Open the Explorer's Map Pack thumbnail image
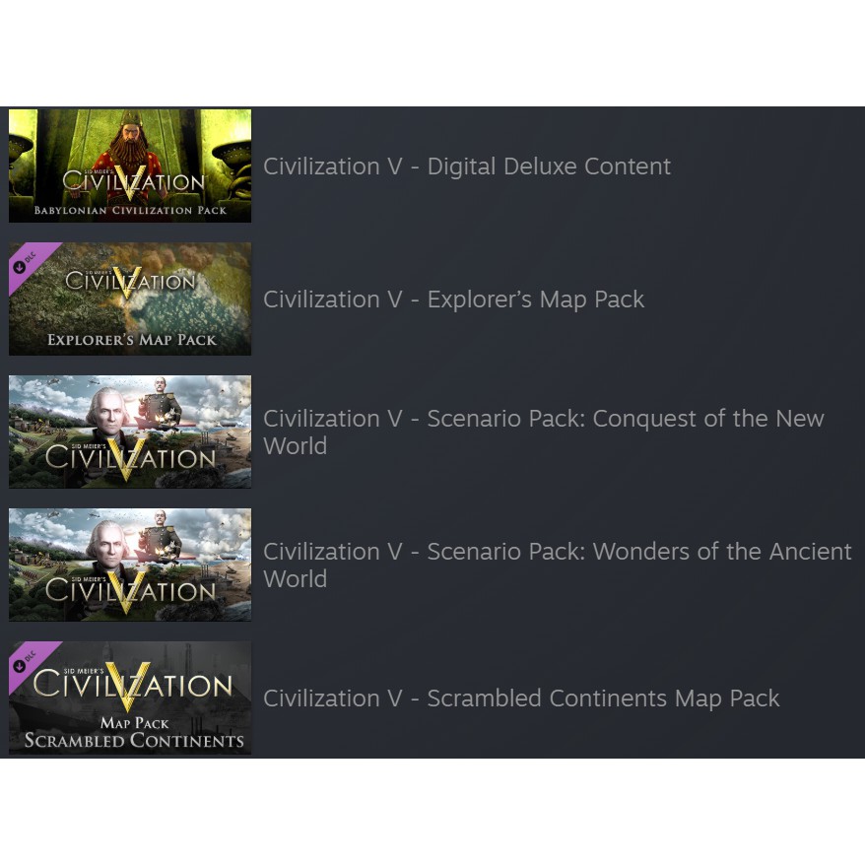Image resolution: width=865 pixels, height=865 pixels. tap(130, 299)
